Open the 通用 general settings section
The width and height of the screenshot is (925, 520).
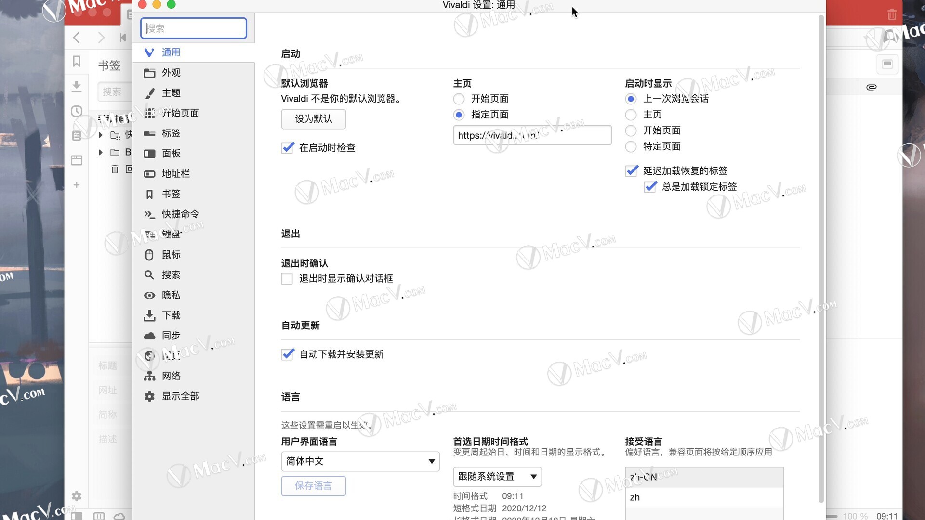pos(194,52)
